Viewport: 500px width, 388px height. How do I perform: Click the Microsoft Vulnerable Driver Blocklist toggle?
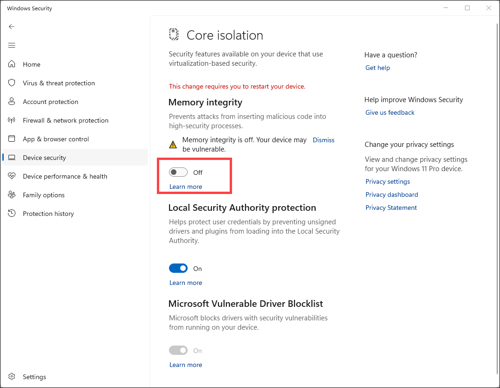point(178,351)
